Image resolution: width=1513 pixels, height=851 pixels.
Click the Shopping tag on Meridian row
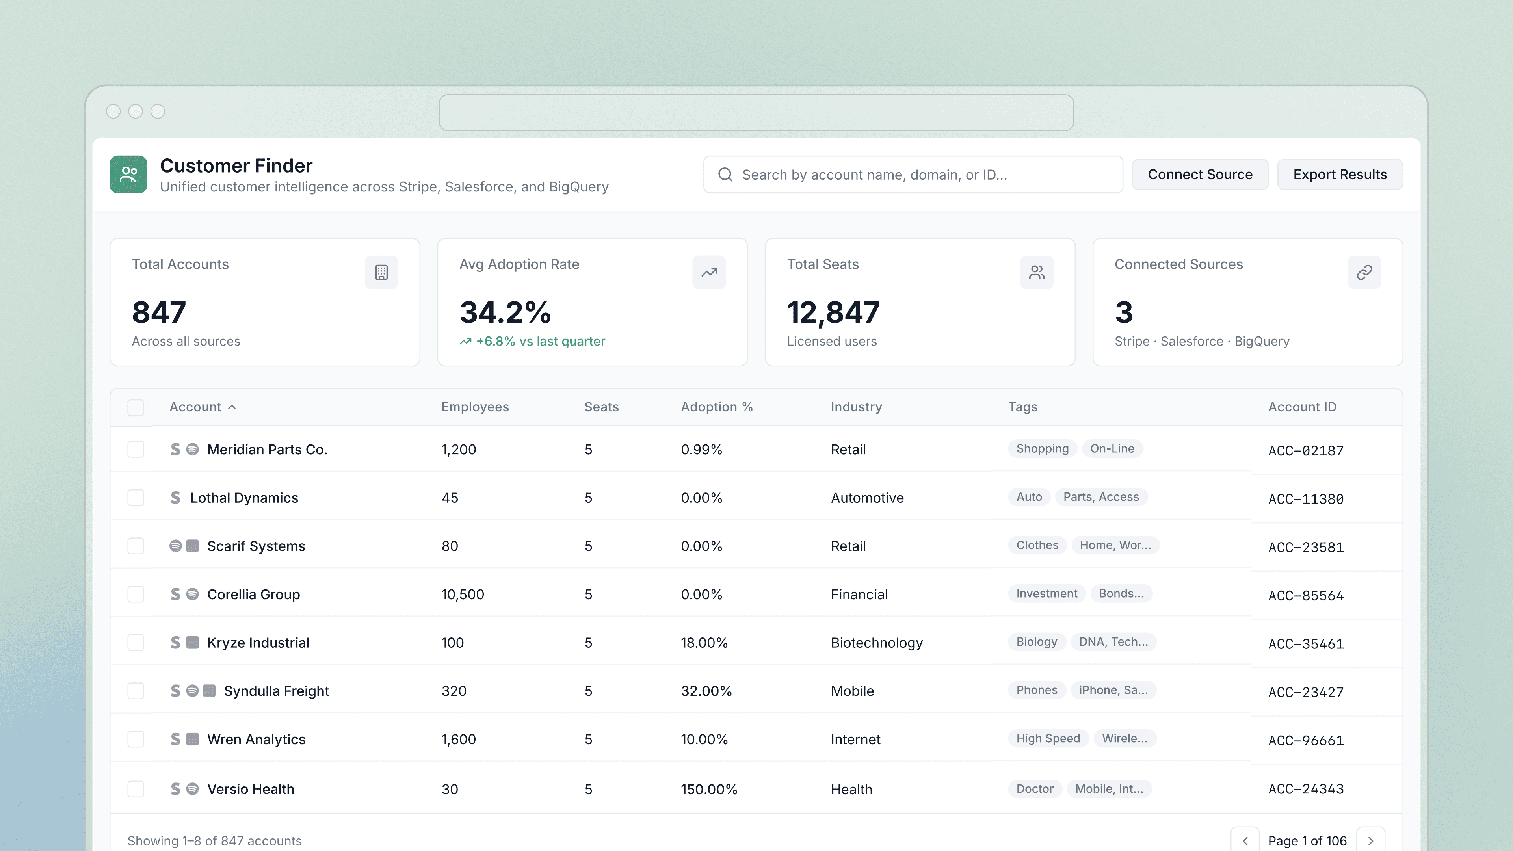point(1043,449)
